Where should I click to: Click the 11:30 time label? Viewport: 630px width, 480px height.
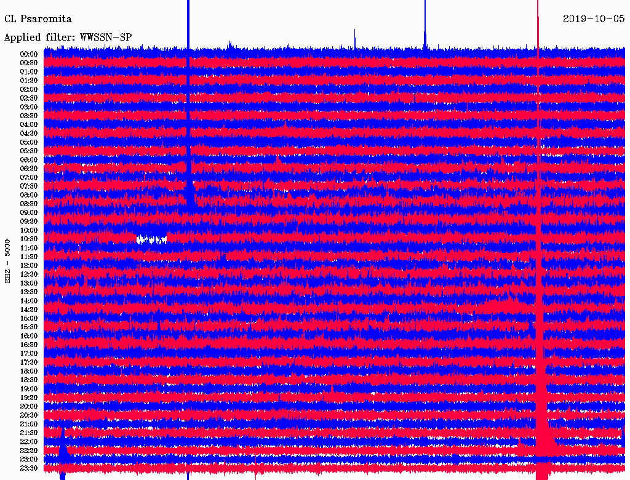tap(29, 257)
